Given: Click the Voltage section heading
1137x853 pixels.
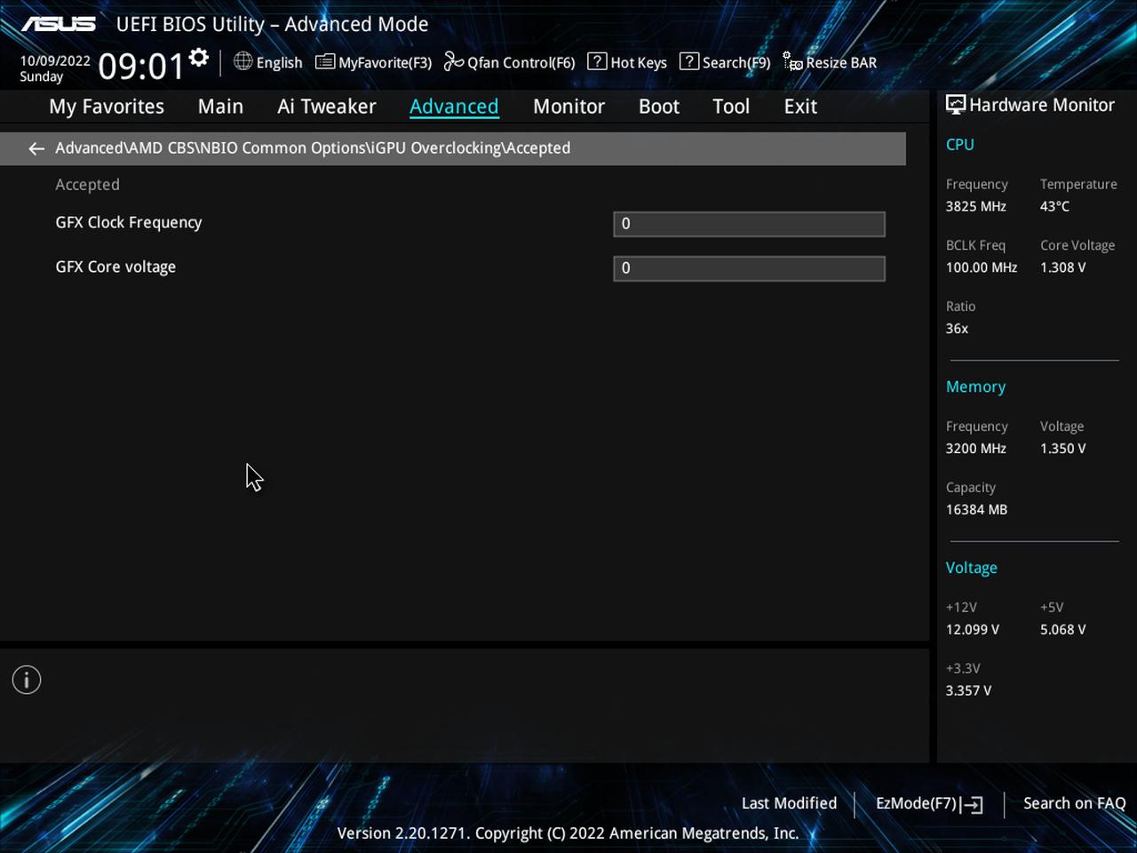Looking at the screenshot, I should pos(971,568).
